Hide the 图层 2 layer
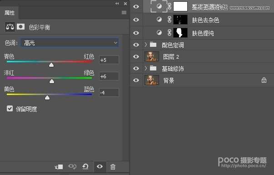This screenshot has width=274, height=175. [136, 57]
